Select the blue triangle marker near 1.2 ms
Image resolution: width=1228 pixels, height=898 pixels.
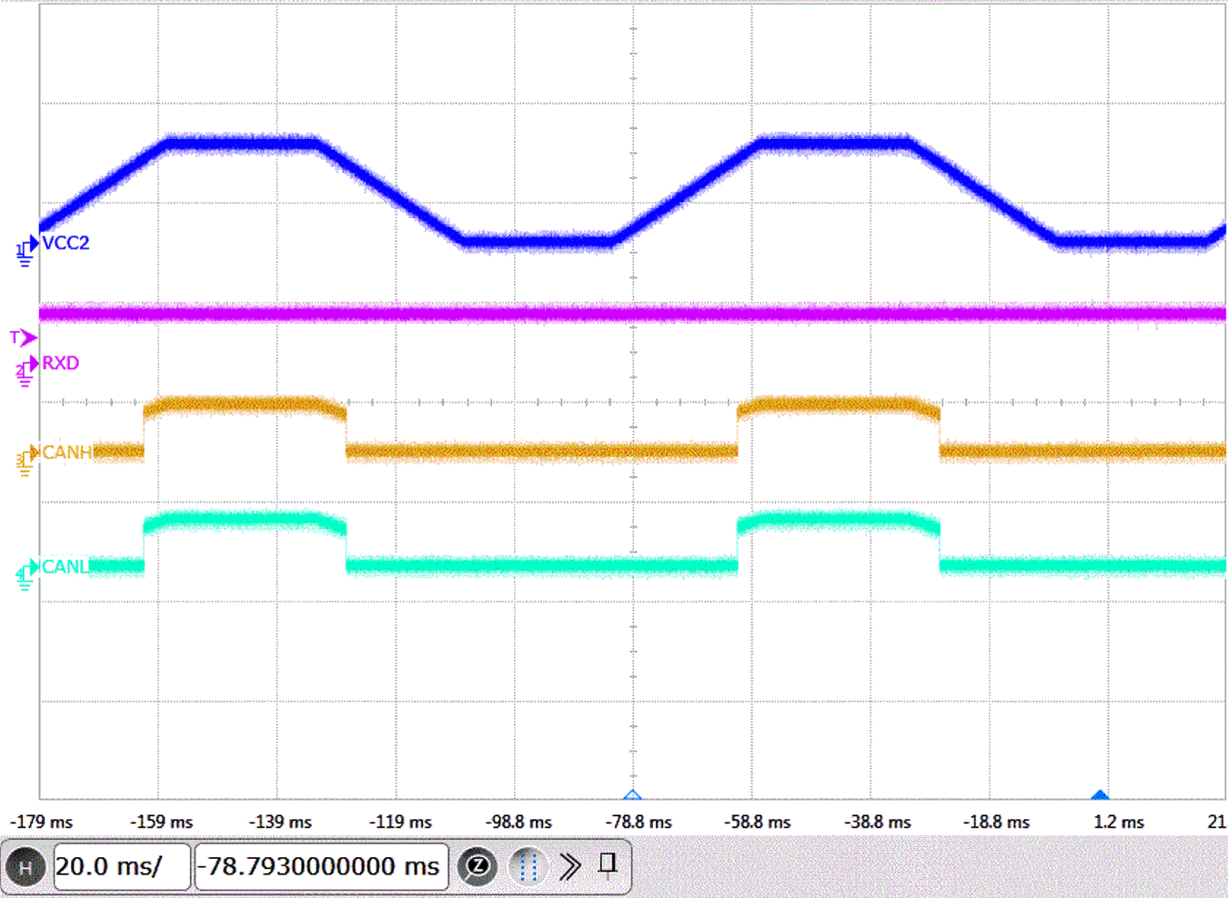tap(1100, 793)
